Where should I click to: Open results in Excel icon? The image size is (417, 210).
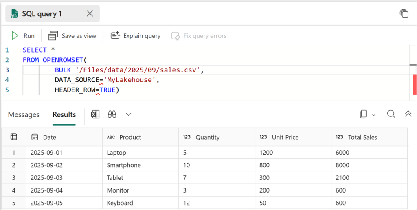tap(95, 114)
